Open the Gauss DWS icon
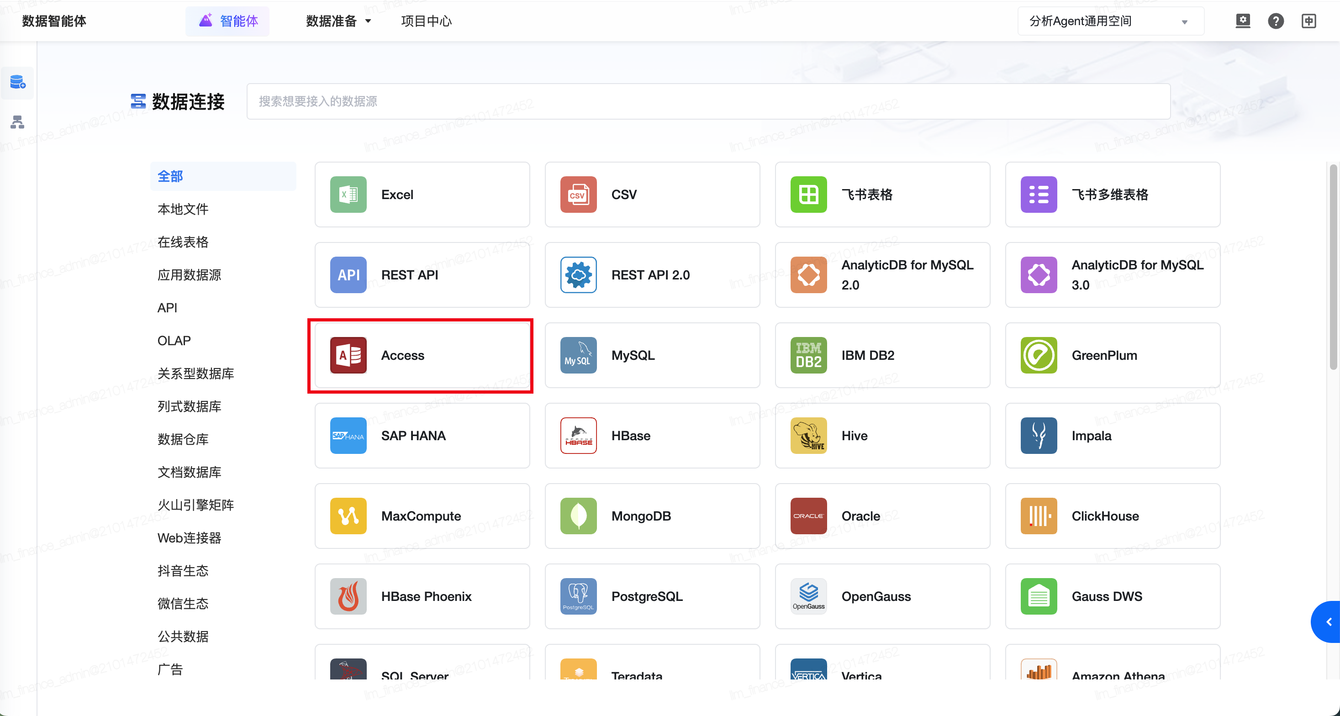 click(x=1038, y=596)
